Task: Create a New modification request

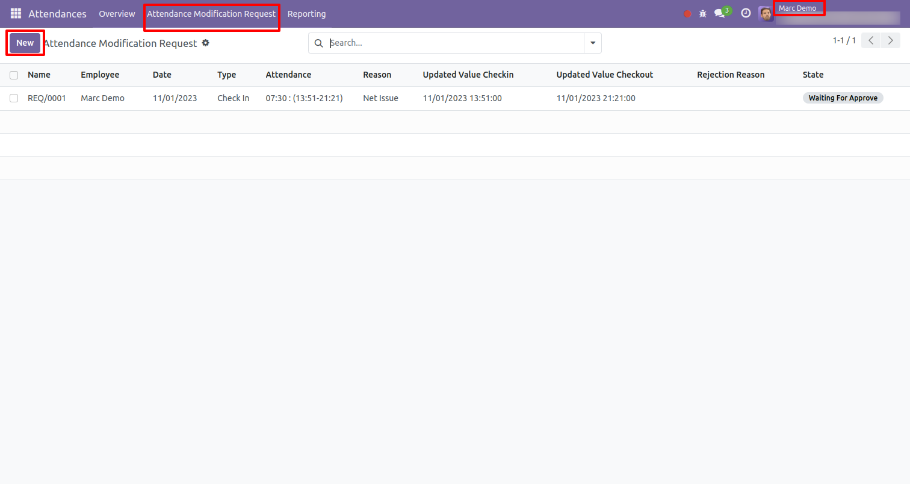Action: tap(25, 43)
